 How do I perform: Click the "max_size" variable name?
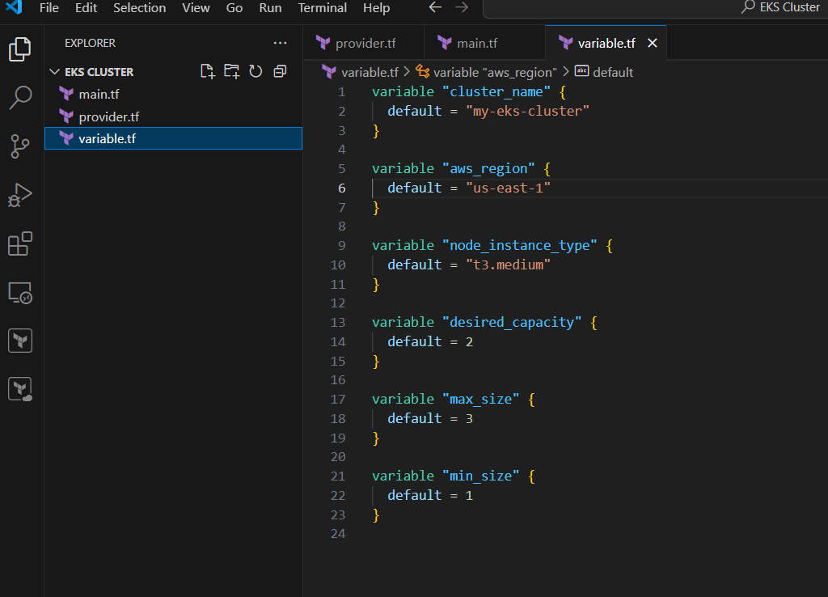coord(480,400)
